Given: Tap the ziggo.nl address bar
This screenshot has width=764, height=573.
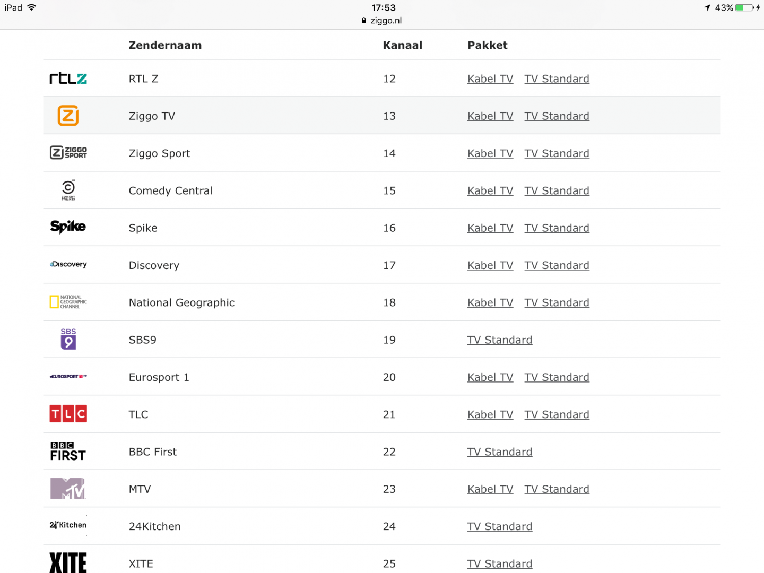Looking at the screenshot, I should tap(382, 21).
